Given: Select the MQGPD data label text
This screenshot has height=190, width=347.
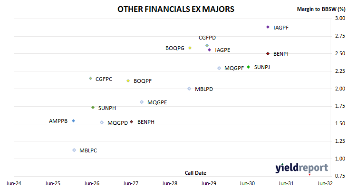Looking at the screenshot, I should coord(117,123).
